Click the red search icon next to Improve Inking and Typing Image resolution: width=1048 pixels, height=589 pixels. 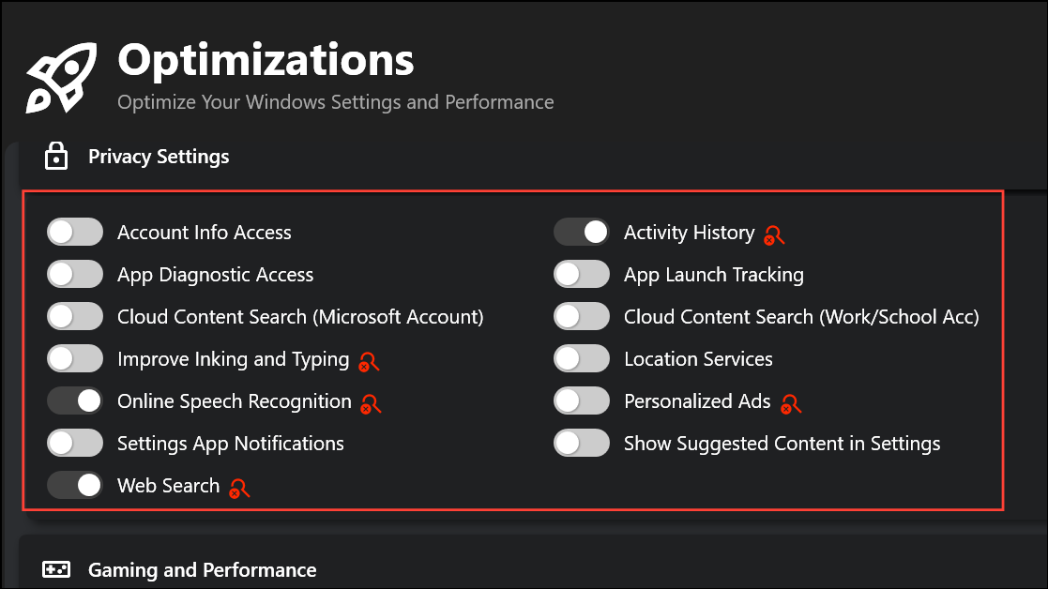pos(369,361)
